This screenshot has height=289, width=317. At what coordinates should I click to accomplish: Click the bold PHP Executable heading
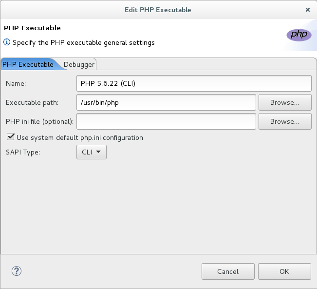tap(32, 28)
